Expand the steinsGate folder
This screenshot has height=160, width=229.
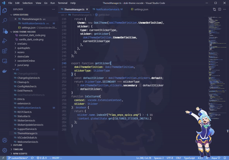tap(23, 56)
